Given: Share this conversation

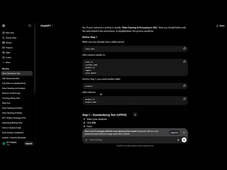Looking at the screenshot, I should click(220, 26).
